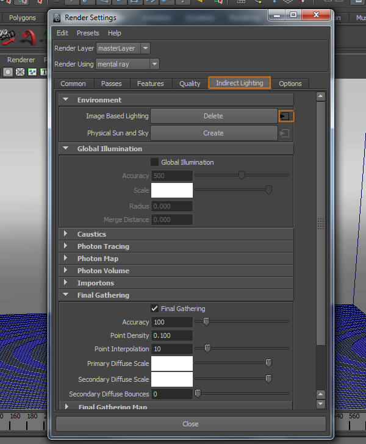The width and height of the screenshot is (366, 444).
Task: Click the scroll up arrow in settings panel
Action: pos(321,96)
